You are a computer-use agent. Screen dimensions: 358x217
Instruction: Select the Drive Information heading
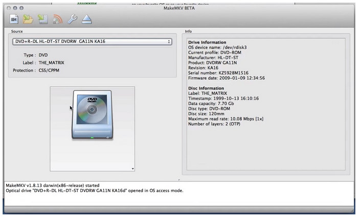[x=207, y=42]
